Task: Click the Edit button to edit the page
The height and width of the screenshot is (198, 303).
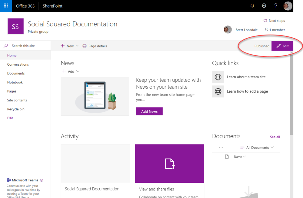Action: (x=282, y=46)
